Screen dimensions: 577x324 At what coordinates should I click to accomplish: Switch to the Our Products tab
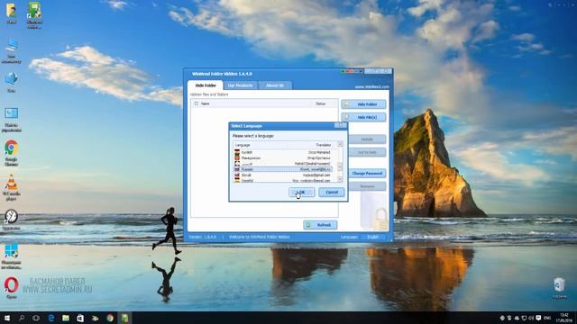coord(240,85)
